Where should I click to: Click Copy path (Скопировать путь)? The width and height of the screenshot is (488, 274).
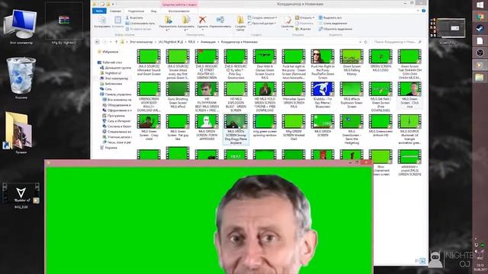(x=140, y=24)
